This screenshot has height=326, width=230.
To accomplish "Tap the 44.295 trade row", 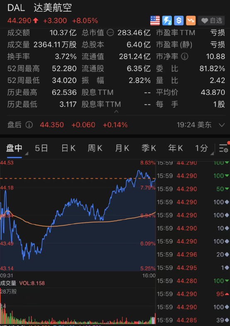I will point(193,268).
